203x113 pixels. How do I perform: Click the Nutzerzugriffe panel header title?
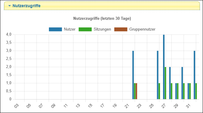pos(26,6)
